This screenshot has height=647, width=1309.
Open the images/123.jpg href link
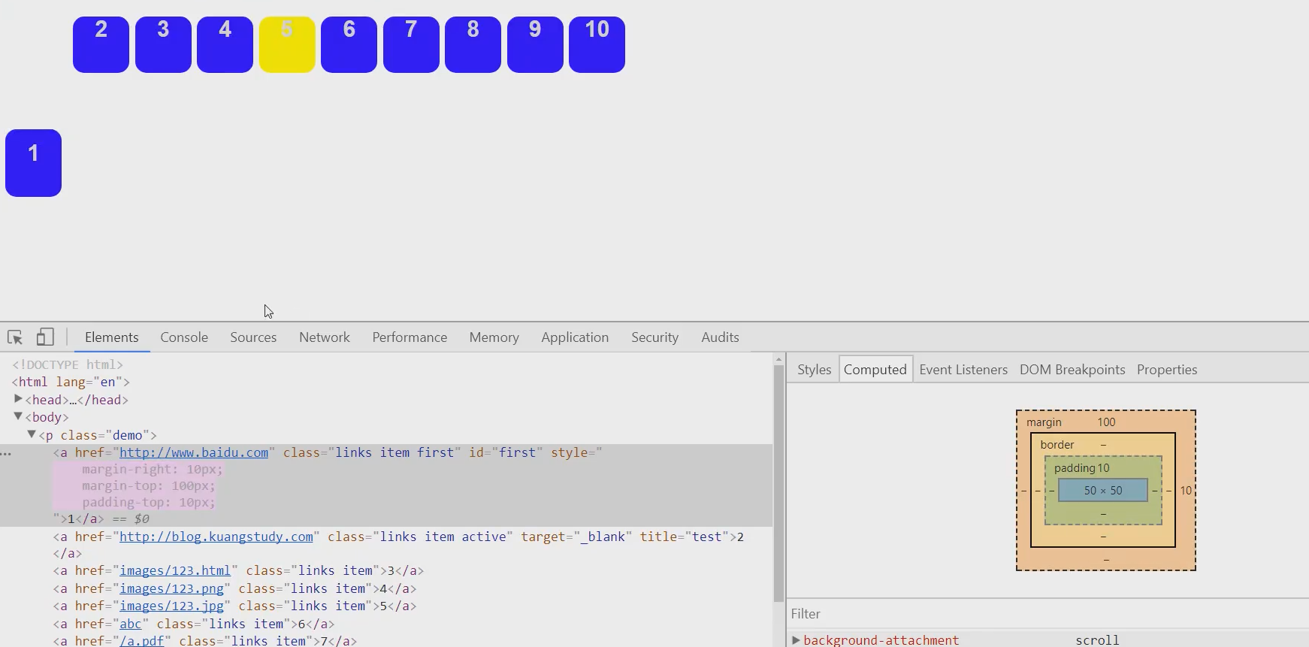[x=171, y=606]
